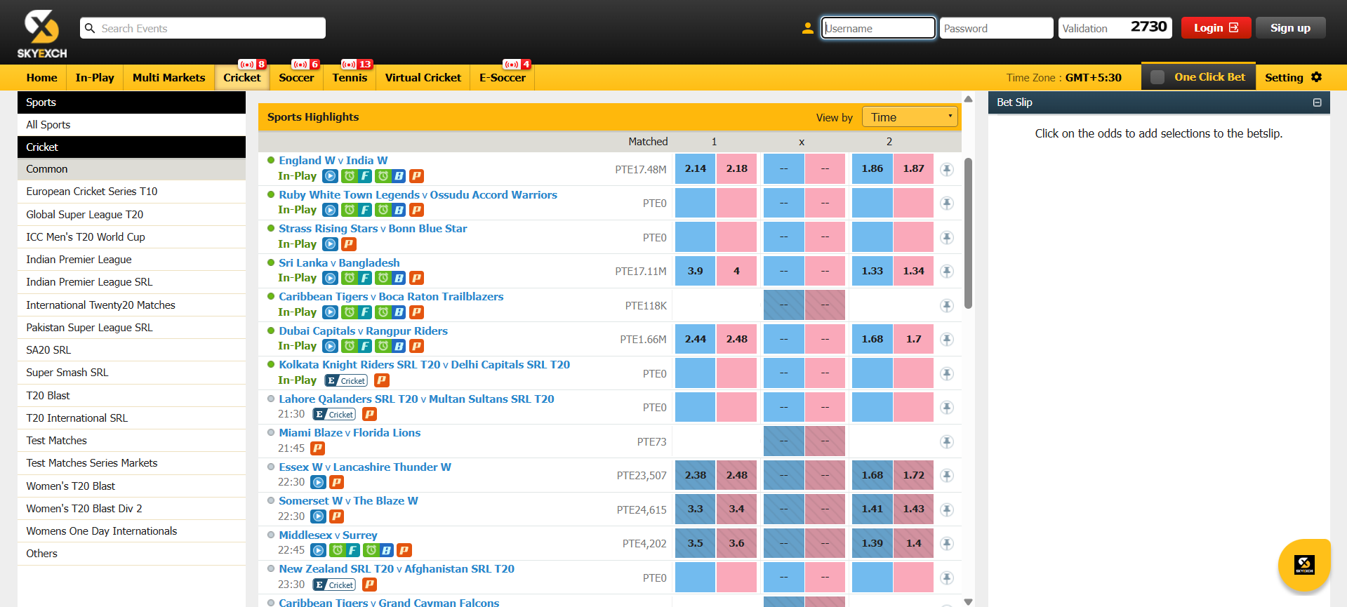Open Fancy bet for England W v India W

(357, 176)
